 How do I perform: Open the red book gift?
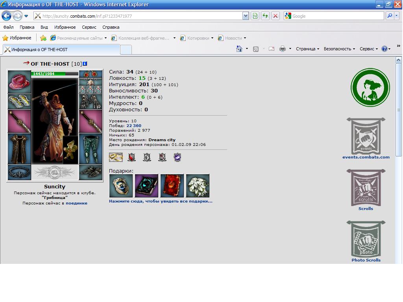pos(172,186)
